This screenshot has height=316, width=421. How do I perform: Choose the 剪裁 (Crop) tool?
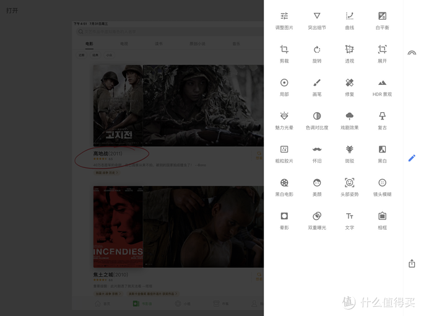tap(284, 54)
